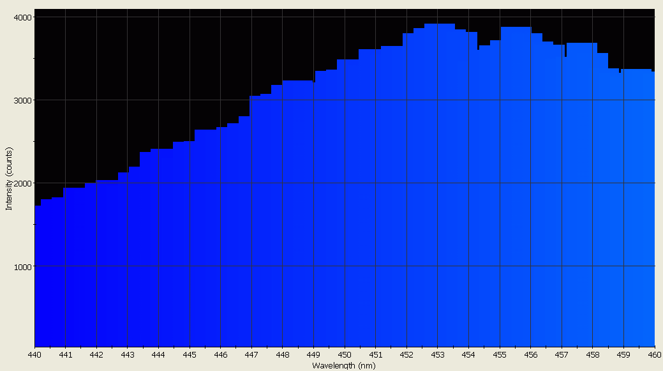Click the 445 wavelength tick label
663x371 pixels.
(x=190, y=354)
